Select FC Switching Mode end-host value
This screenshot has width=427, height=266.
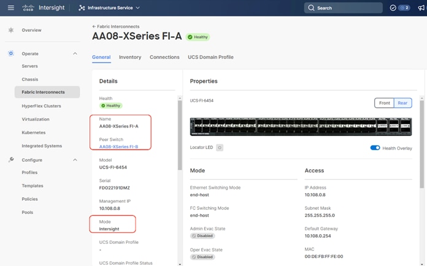199,215
